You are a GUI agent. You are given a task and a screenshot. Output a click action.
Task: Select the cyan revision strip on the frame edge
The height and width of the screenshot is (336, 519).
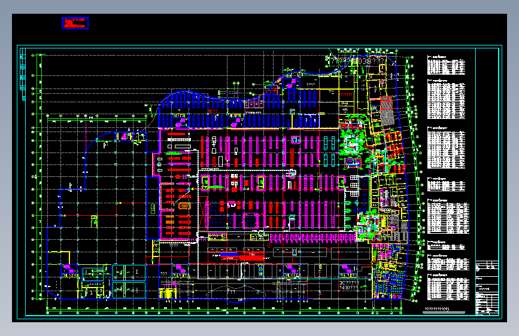point(23,74)
